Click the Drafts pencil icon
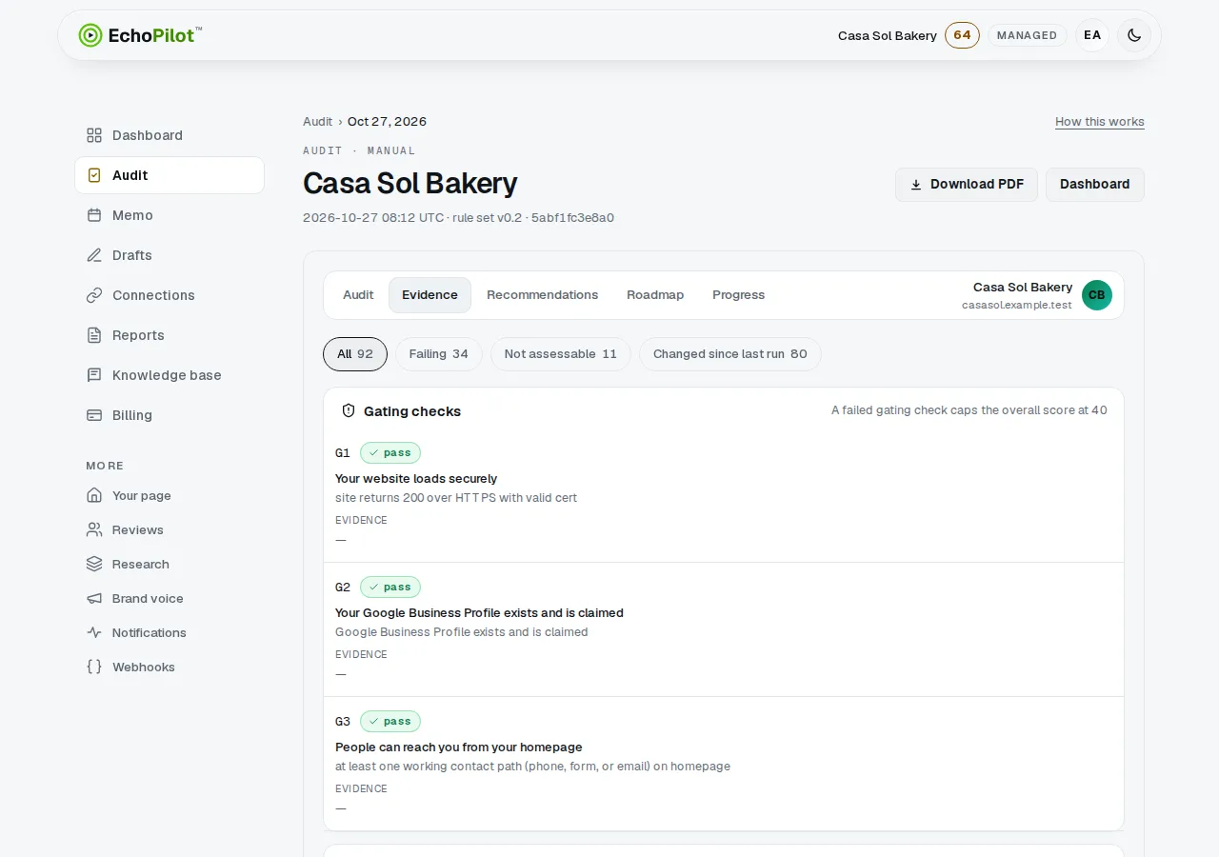 click(x=94, y=255)
